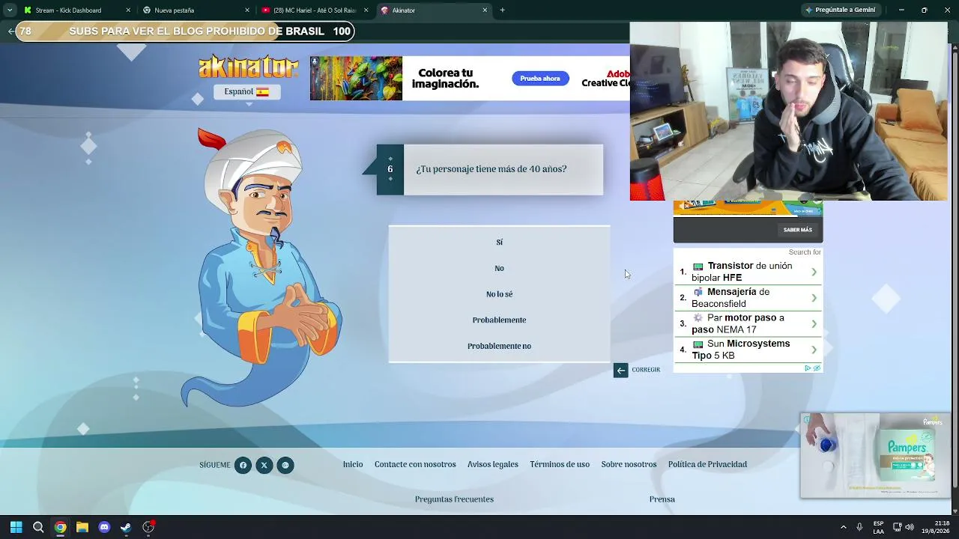Open 'Política de Privacidad' link
The height and width of the screenshot is (539, 959).
707,465
